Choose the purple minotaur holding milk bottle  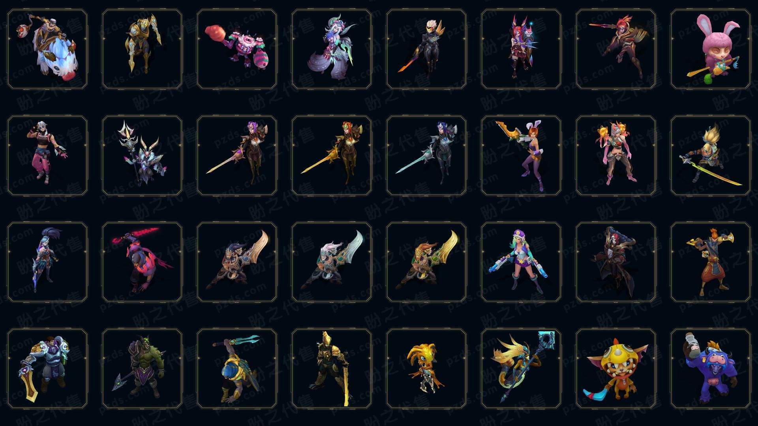click(711, 369)
